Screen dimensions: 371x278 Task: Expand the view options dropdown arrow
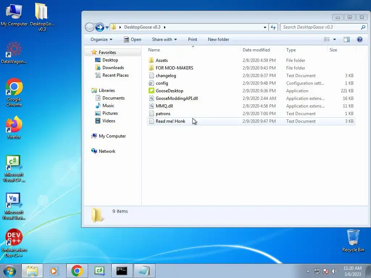[334, 39]
